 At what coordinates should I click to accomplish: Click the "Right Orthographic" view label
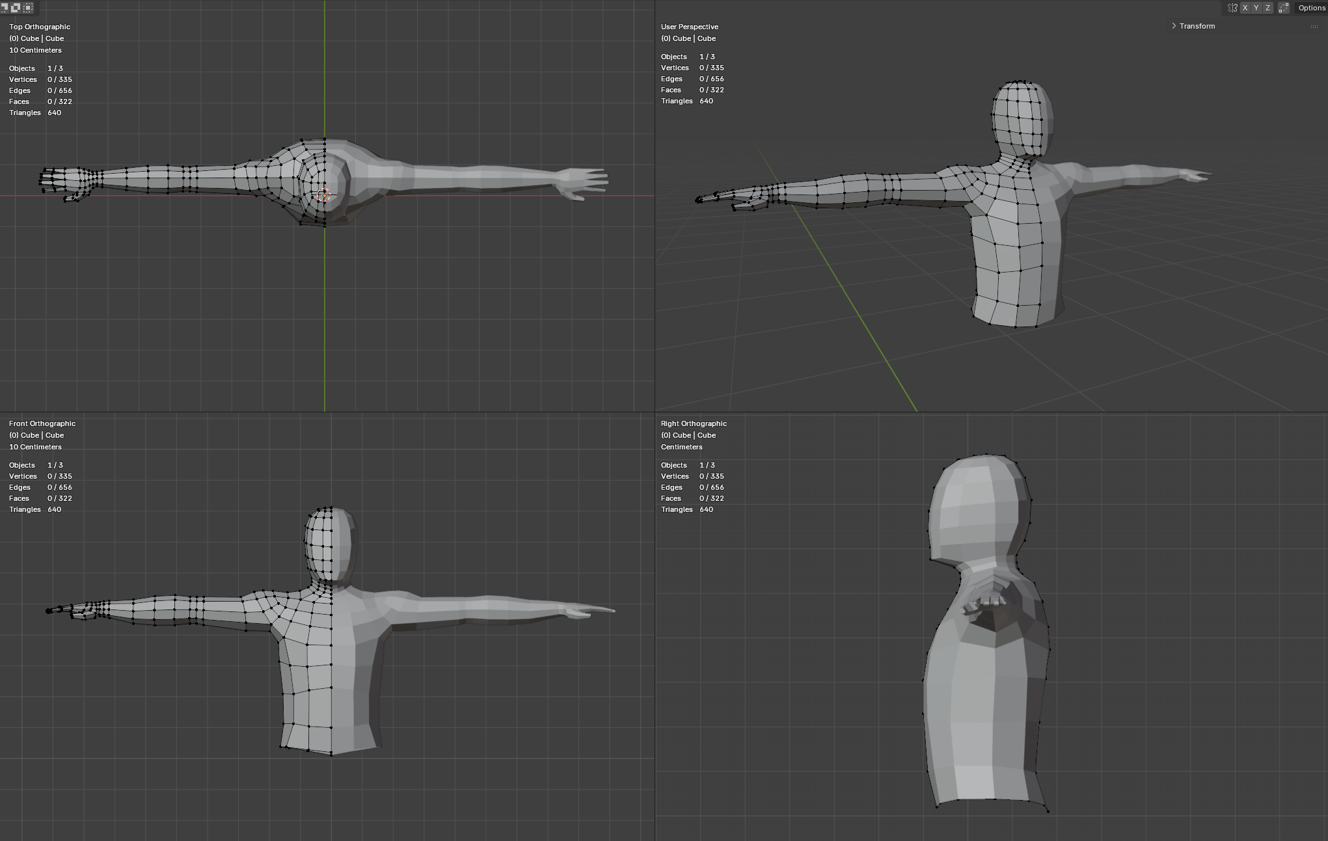tap(694, 423)
